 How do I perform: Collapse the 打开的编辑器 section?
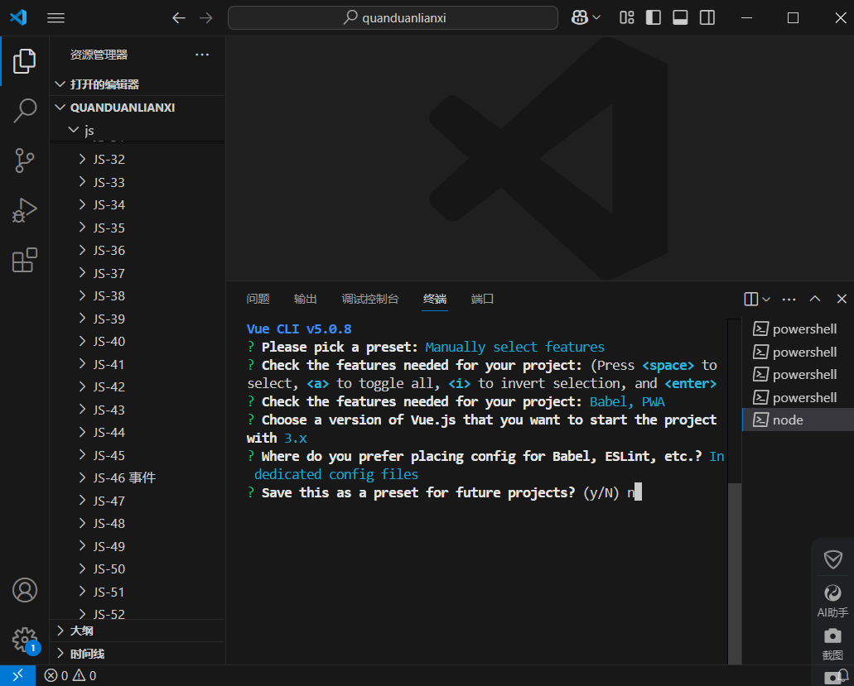tap(138, 84)
